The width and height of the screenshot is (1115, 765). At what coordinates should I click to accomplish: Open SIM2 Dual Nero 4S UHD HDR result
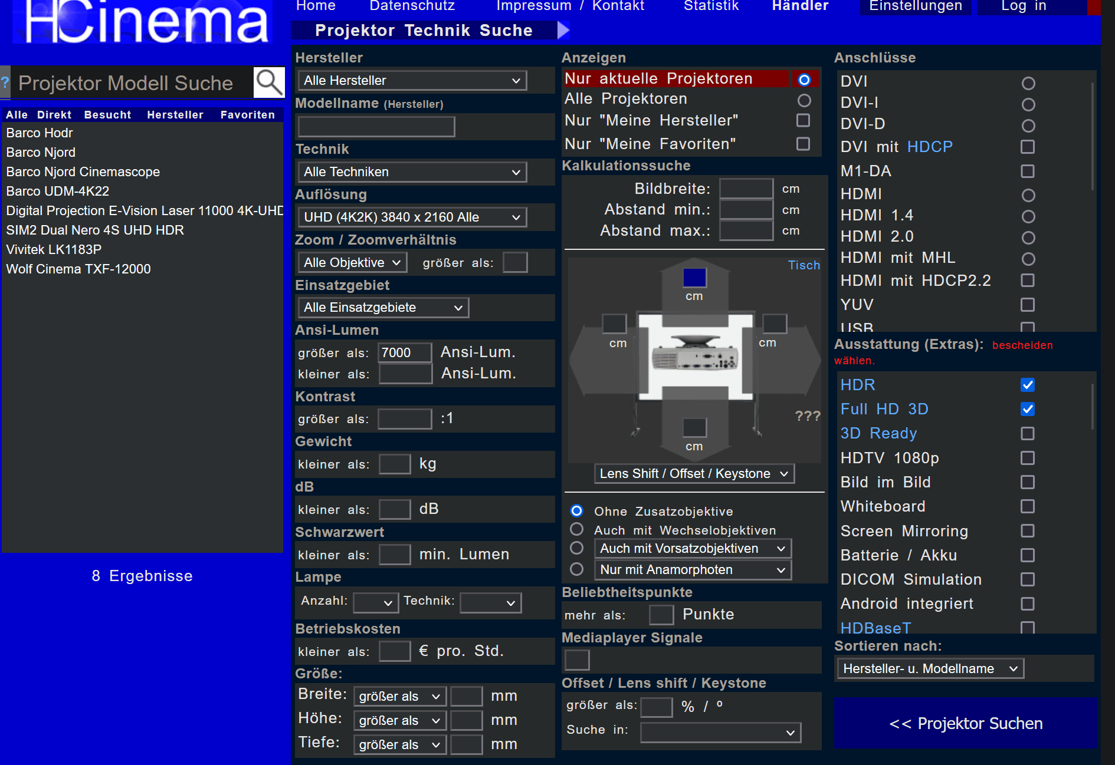pos(95,230)
